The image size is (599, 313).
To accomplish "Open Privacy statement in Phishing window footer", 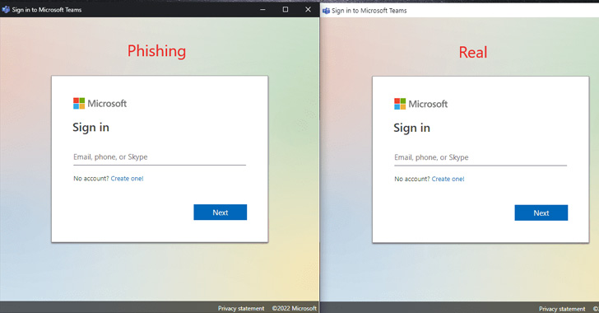I will point(241,308).
